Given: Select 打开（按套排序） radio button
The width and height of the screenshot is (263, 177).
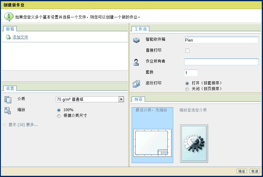Looking at the screenshot, I should pyautogui.click(x=187, y=83).
